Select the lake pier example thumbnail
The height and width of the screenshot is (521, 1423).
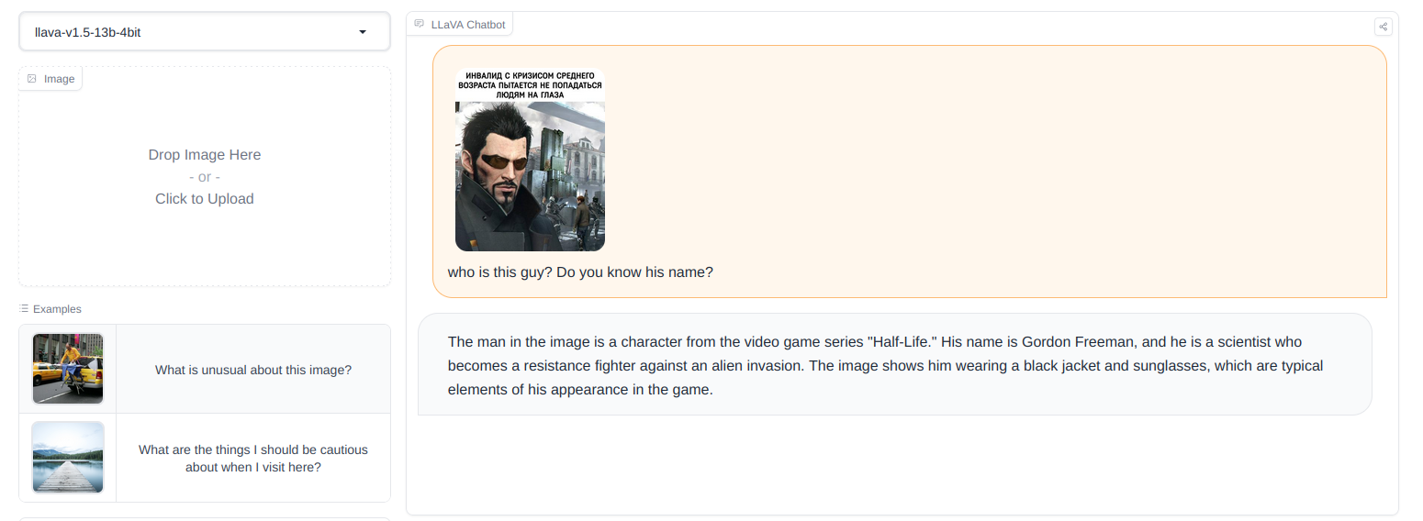coord(68,457)
